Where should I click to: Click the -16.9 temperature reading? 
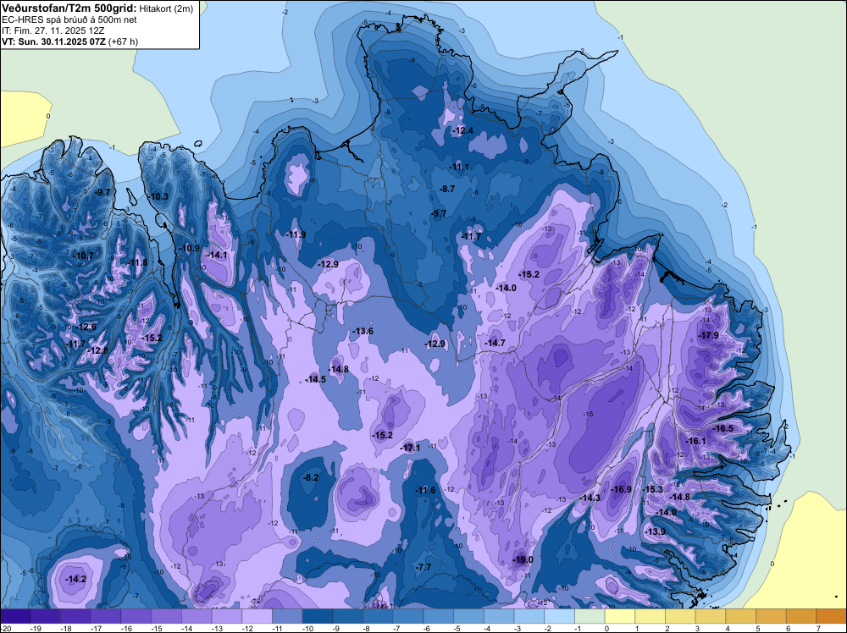pos(621,489)
